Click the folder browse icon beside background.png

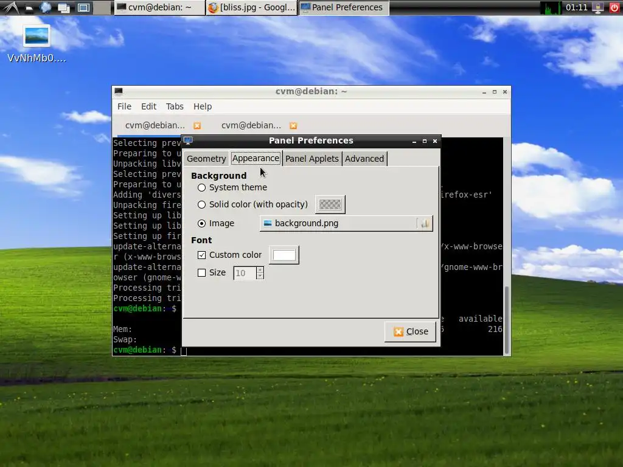(425, 224)
